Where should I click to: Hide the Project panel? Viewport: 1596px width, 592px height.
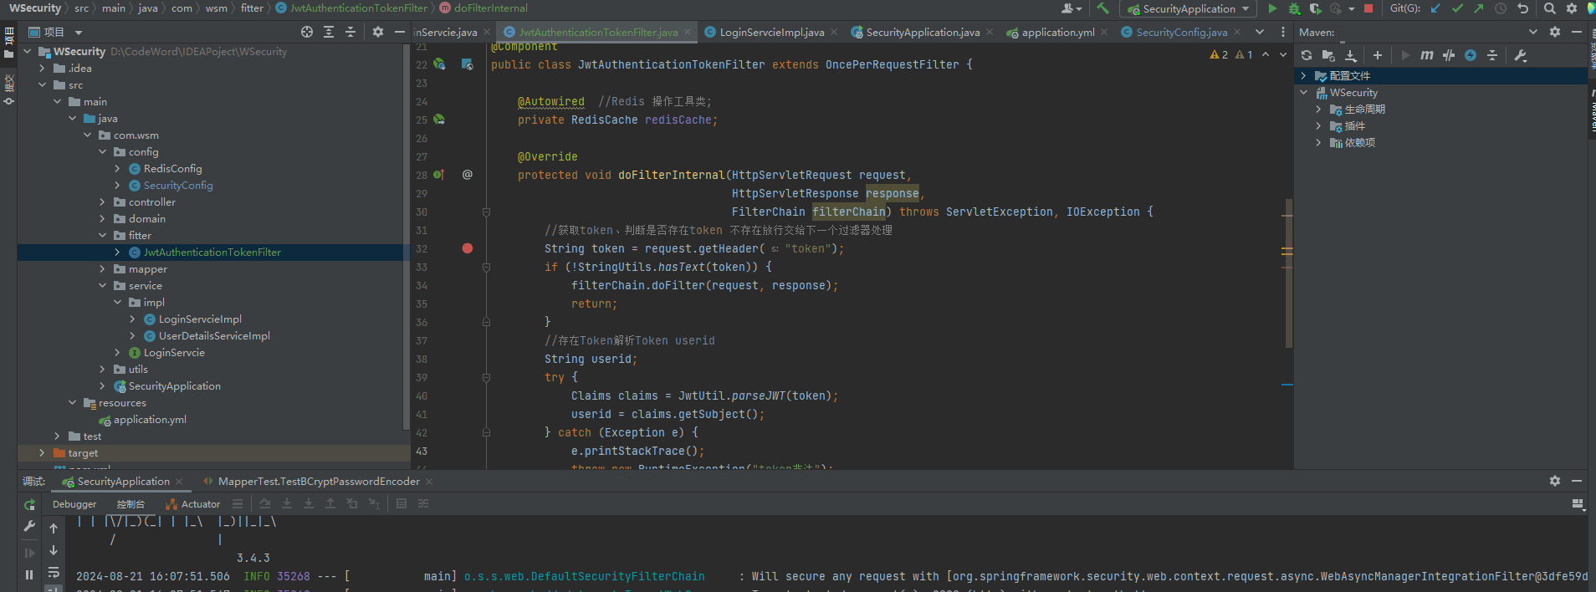coord(400,32)
